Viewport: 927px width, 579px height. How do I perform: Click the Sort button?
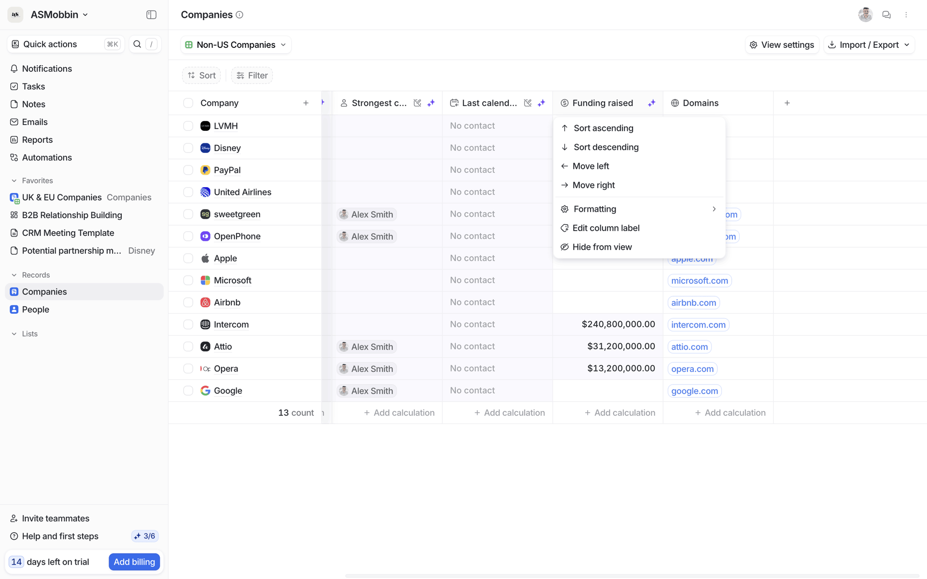pyautogui.click(x=201, y=75)
